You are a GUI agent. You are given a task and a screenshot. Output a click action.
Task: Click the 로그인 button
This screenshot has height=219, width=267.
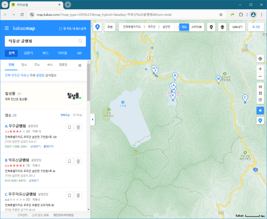click(256, 27)
